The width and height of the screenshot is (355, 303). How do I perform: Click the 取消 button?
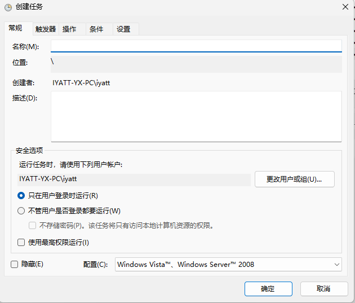pyautogui.click(x=323, y=289)
